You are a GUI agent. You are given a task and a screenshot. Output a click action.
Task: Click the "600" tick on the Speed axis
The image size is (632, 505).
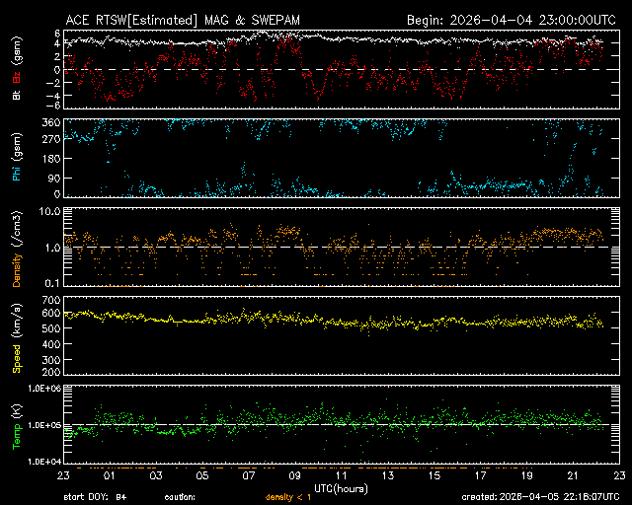(x=51, y=313)
